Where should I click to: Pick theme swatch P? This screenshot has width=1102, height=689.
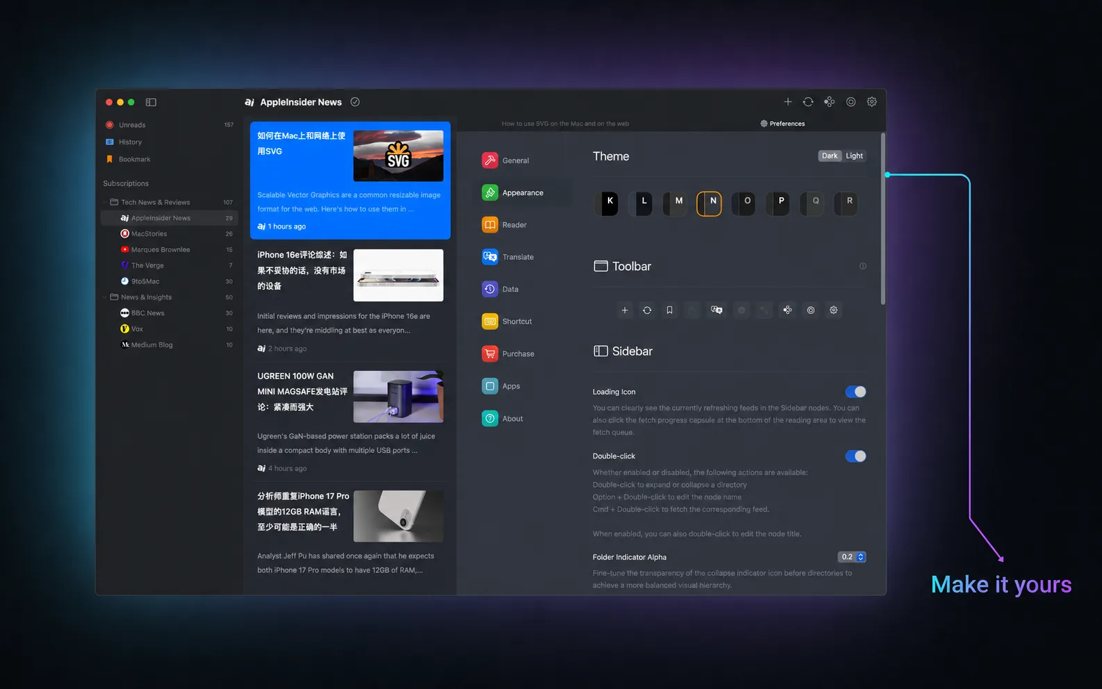coord(778,204)
